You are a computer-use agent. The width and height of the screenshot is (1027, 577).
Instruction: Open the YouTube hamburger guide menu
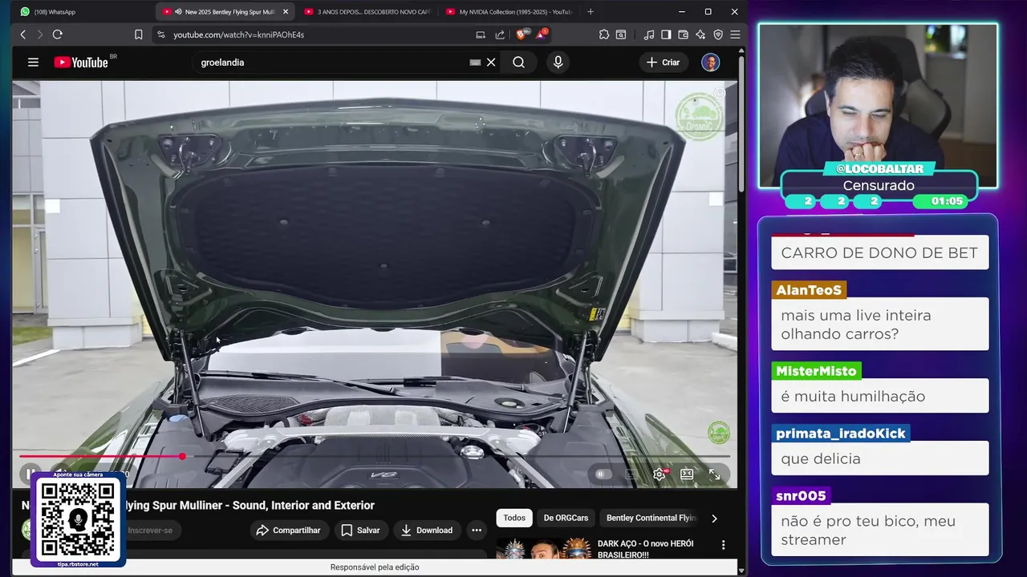coord(33,63)
